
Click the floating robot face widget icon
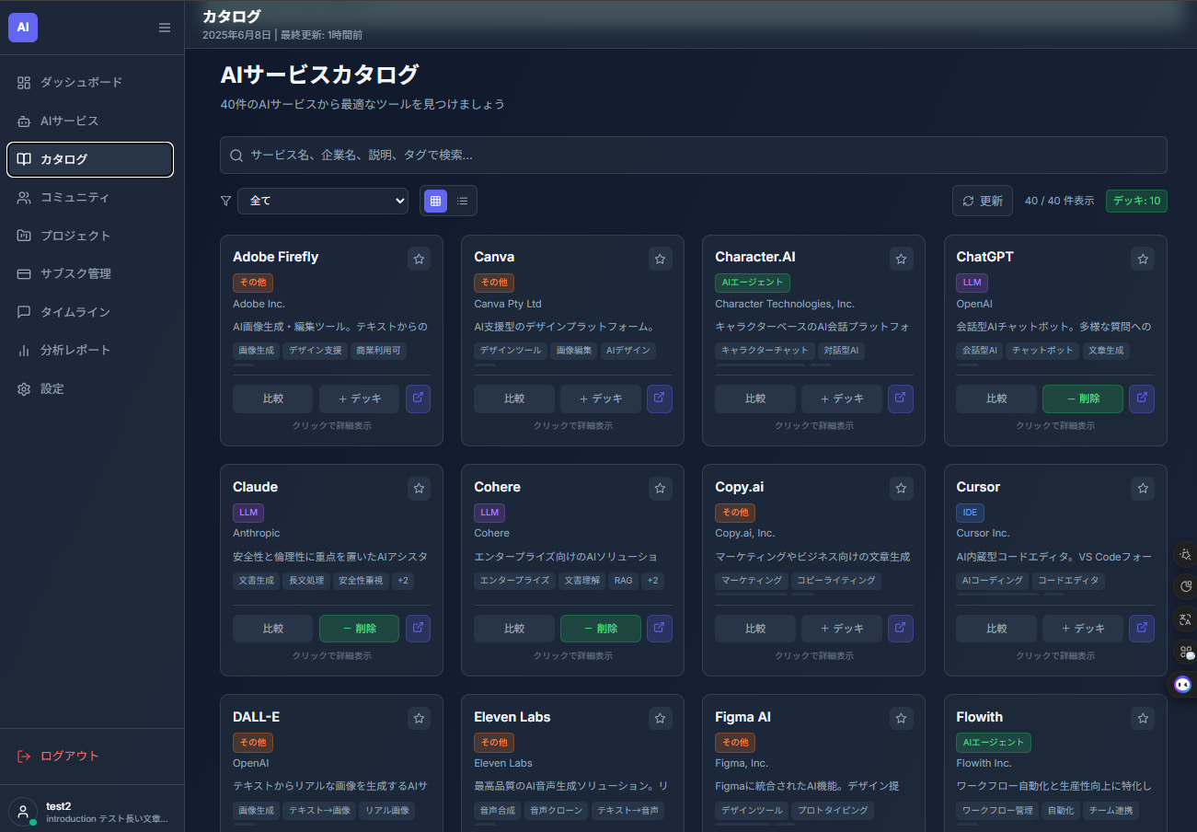(x=1183, y=685)
